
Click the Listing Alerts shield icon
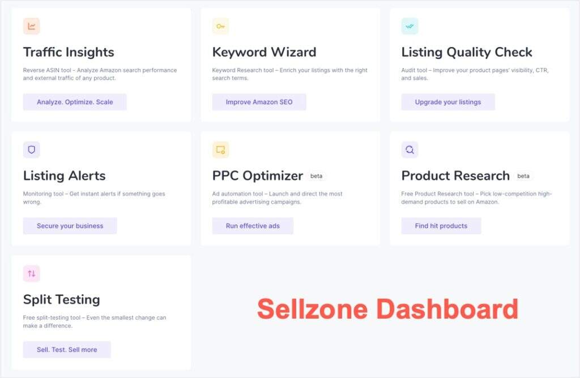tap(32, 150)
